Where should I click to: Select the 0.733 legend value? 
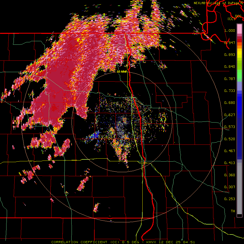[x=230, y=91]
